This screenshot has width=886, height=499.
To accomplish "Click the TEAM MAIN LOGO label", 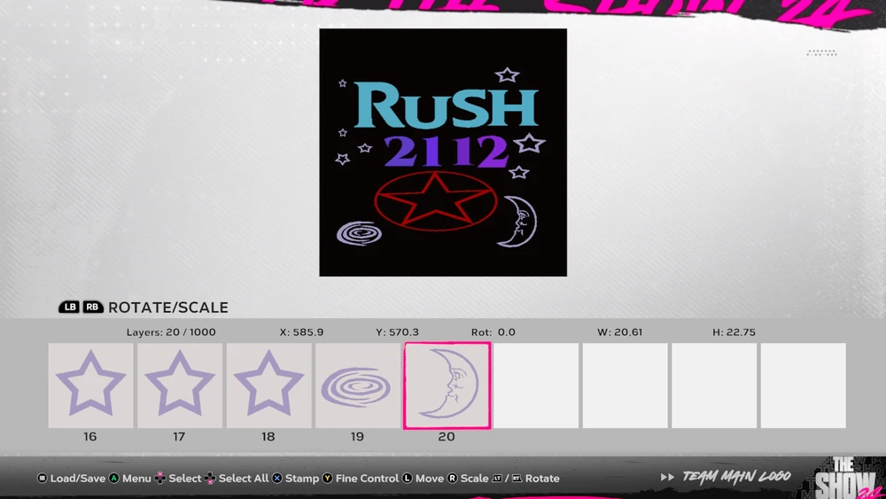I will (x=736, y=477).
